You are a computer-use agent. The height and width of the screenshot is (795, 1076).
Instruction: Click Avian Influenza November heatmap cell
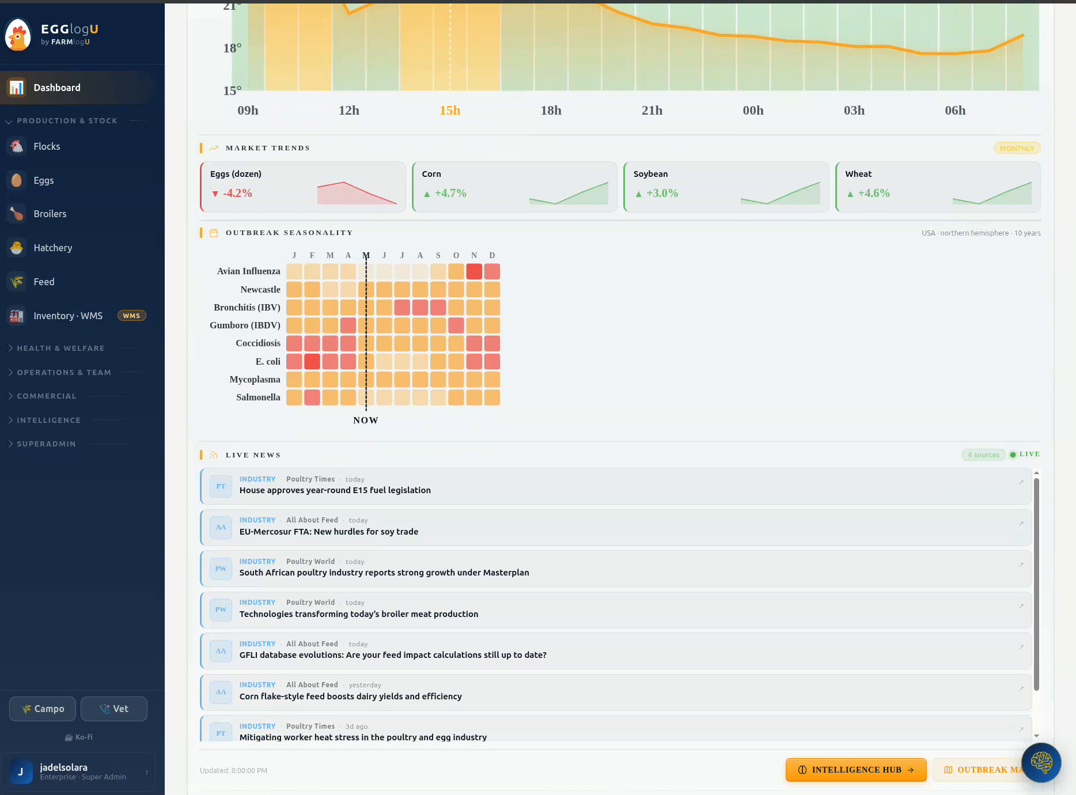[x=474, y=271]
